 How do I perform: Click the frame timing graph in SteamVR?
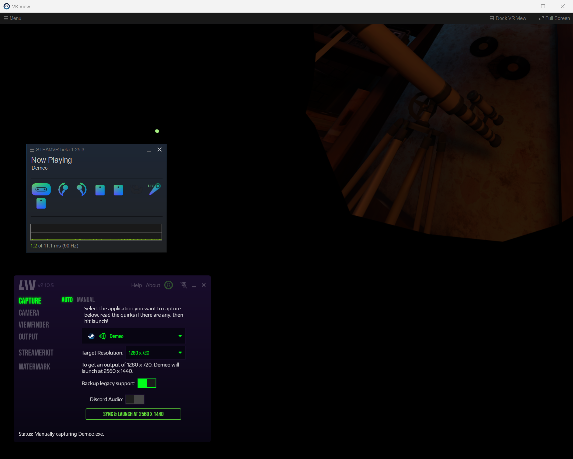click(x=96, y=232)
